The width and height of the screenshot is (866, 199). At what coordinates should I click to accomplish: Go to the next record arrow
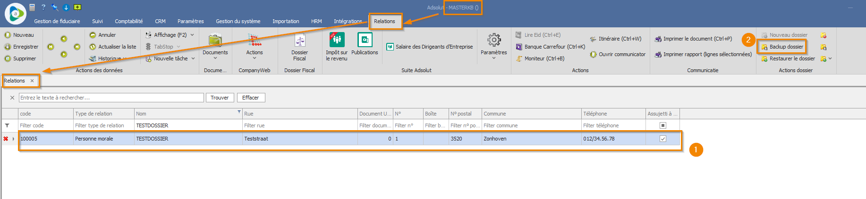pyautogui.click(x=64, y=54)
